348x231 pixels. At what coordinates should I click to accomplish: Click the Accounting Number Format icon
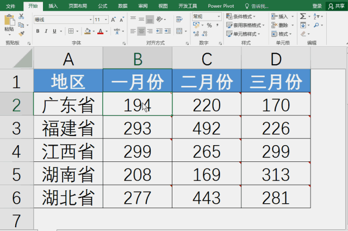[196, 25]
